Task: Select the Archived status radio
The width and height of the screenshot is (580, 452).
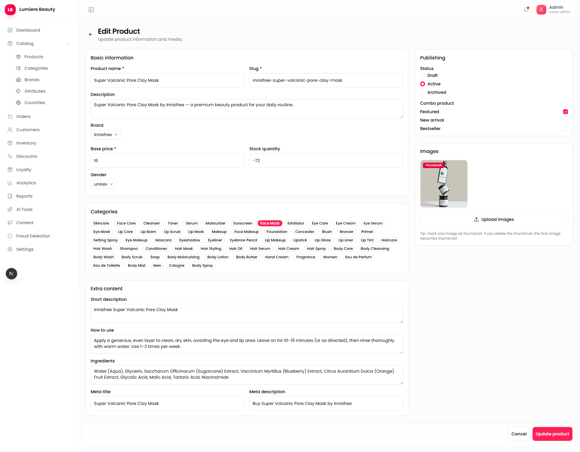Action: click(423, 92)
